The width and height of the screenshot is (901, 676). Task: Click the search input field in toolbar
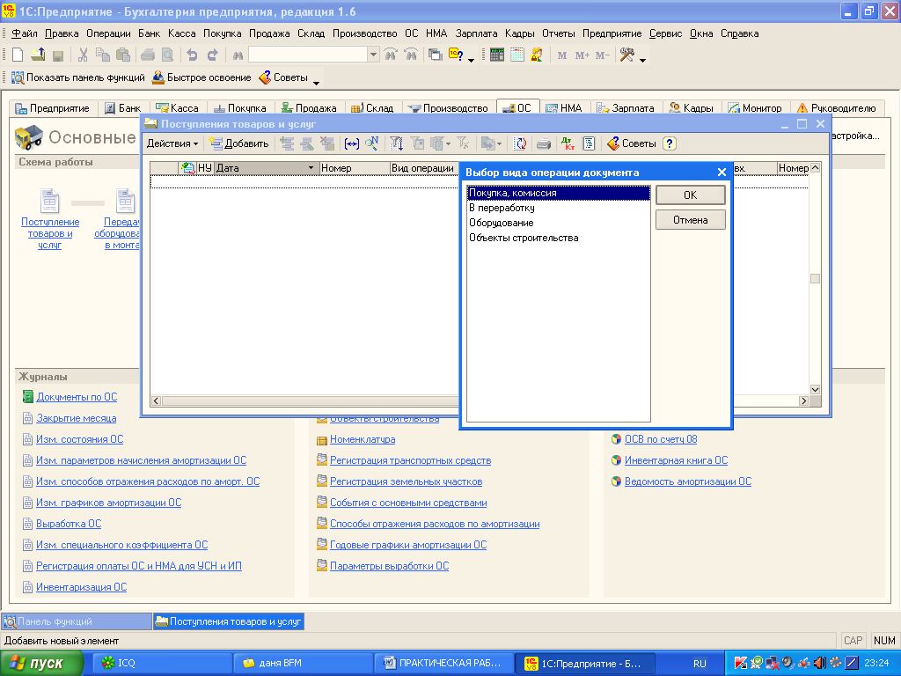(308, 55)
